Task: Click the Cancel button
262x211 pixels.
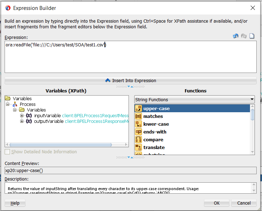Action: coord(244,203)
